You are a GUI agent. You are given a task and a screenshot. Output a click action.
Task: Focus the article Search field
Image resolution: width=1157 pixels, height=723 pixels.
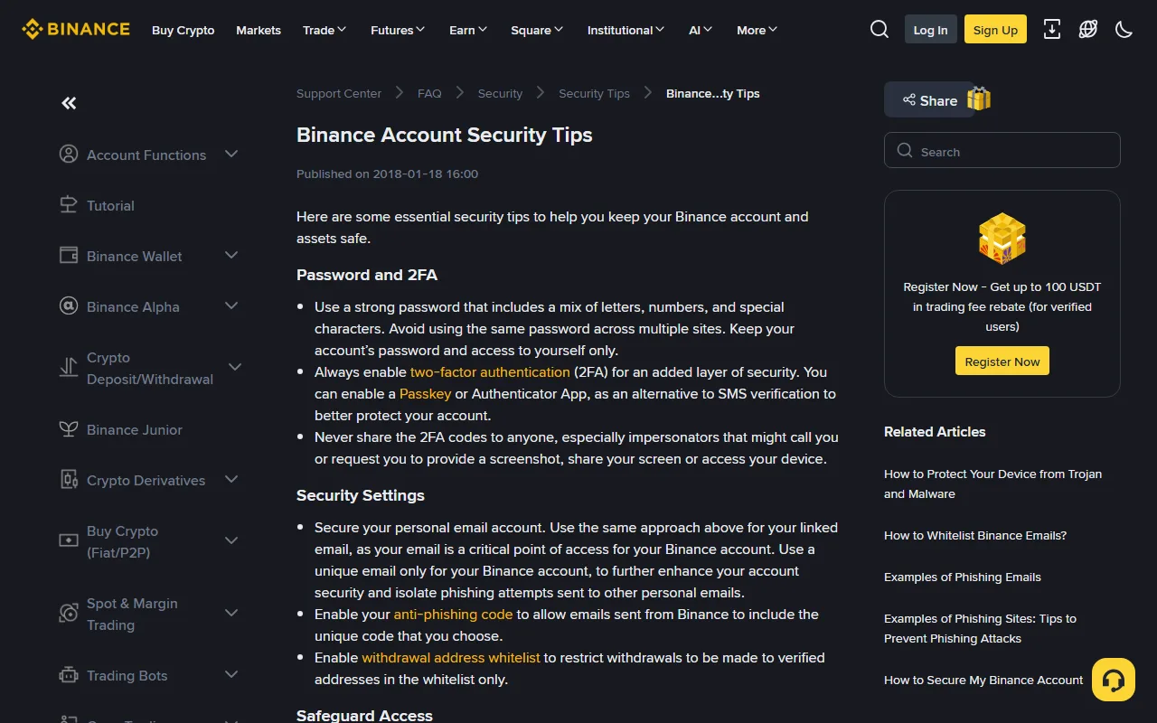1002,151
